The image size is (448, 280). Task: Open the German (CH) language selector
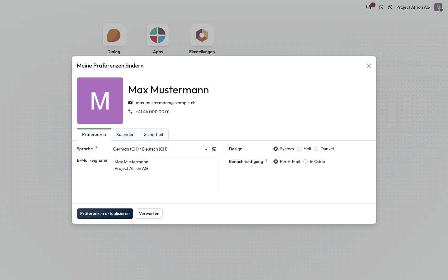[x=161, y=149]
